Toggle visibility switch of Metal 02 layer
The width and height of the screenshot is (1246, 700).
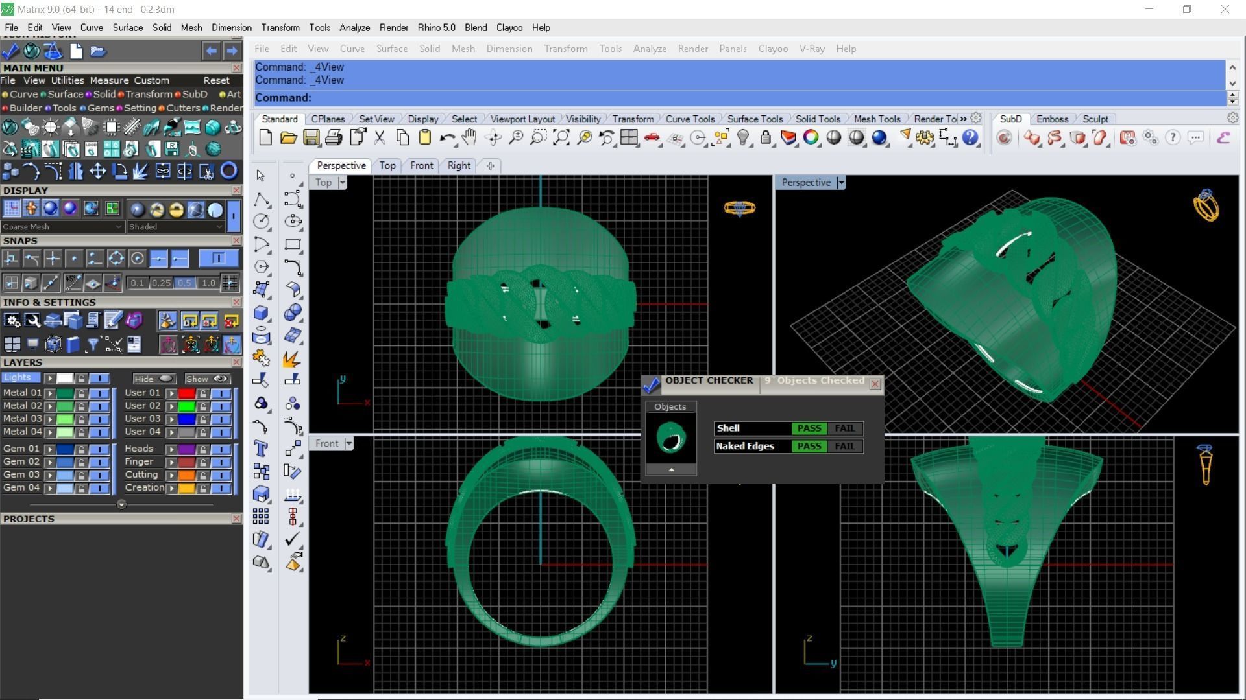pos(99,406)
